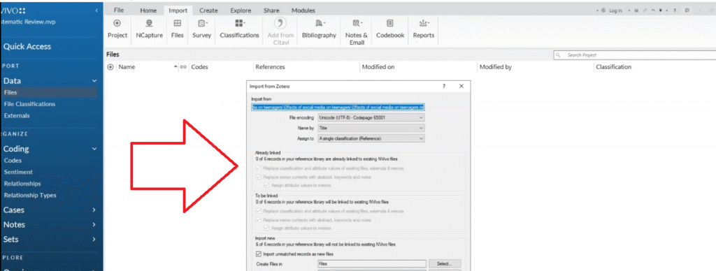The height and width of the screenshot is (271, 716).
Task: Close the Import from Zotero dialog
Action: click(x=461, y=86)
